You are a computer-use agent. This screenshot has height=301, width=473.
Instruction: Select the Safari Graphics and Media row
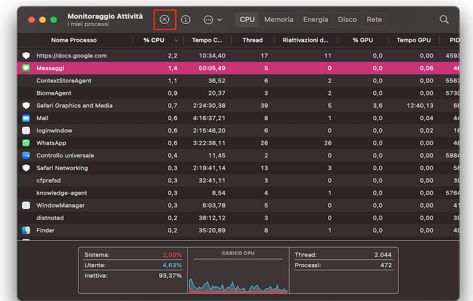pos(157,106)
